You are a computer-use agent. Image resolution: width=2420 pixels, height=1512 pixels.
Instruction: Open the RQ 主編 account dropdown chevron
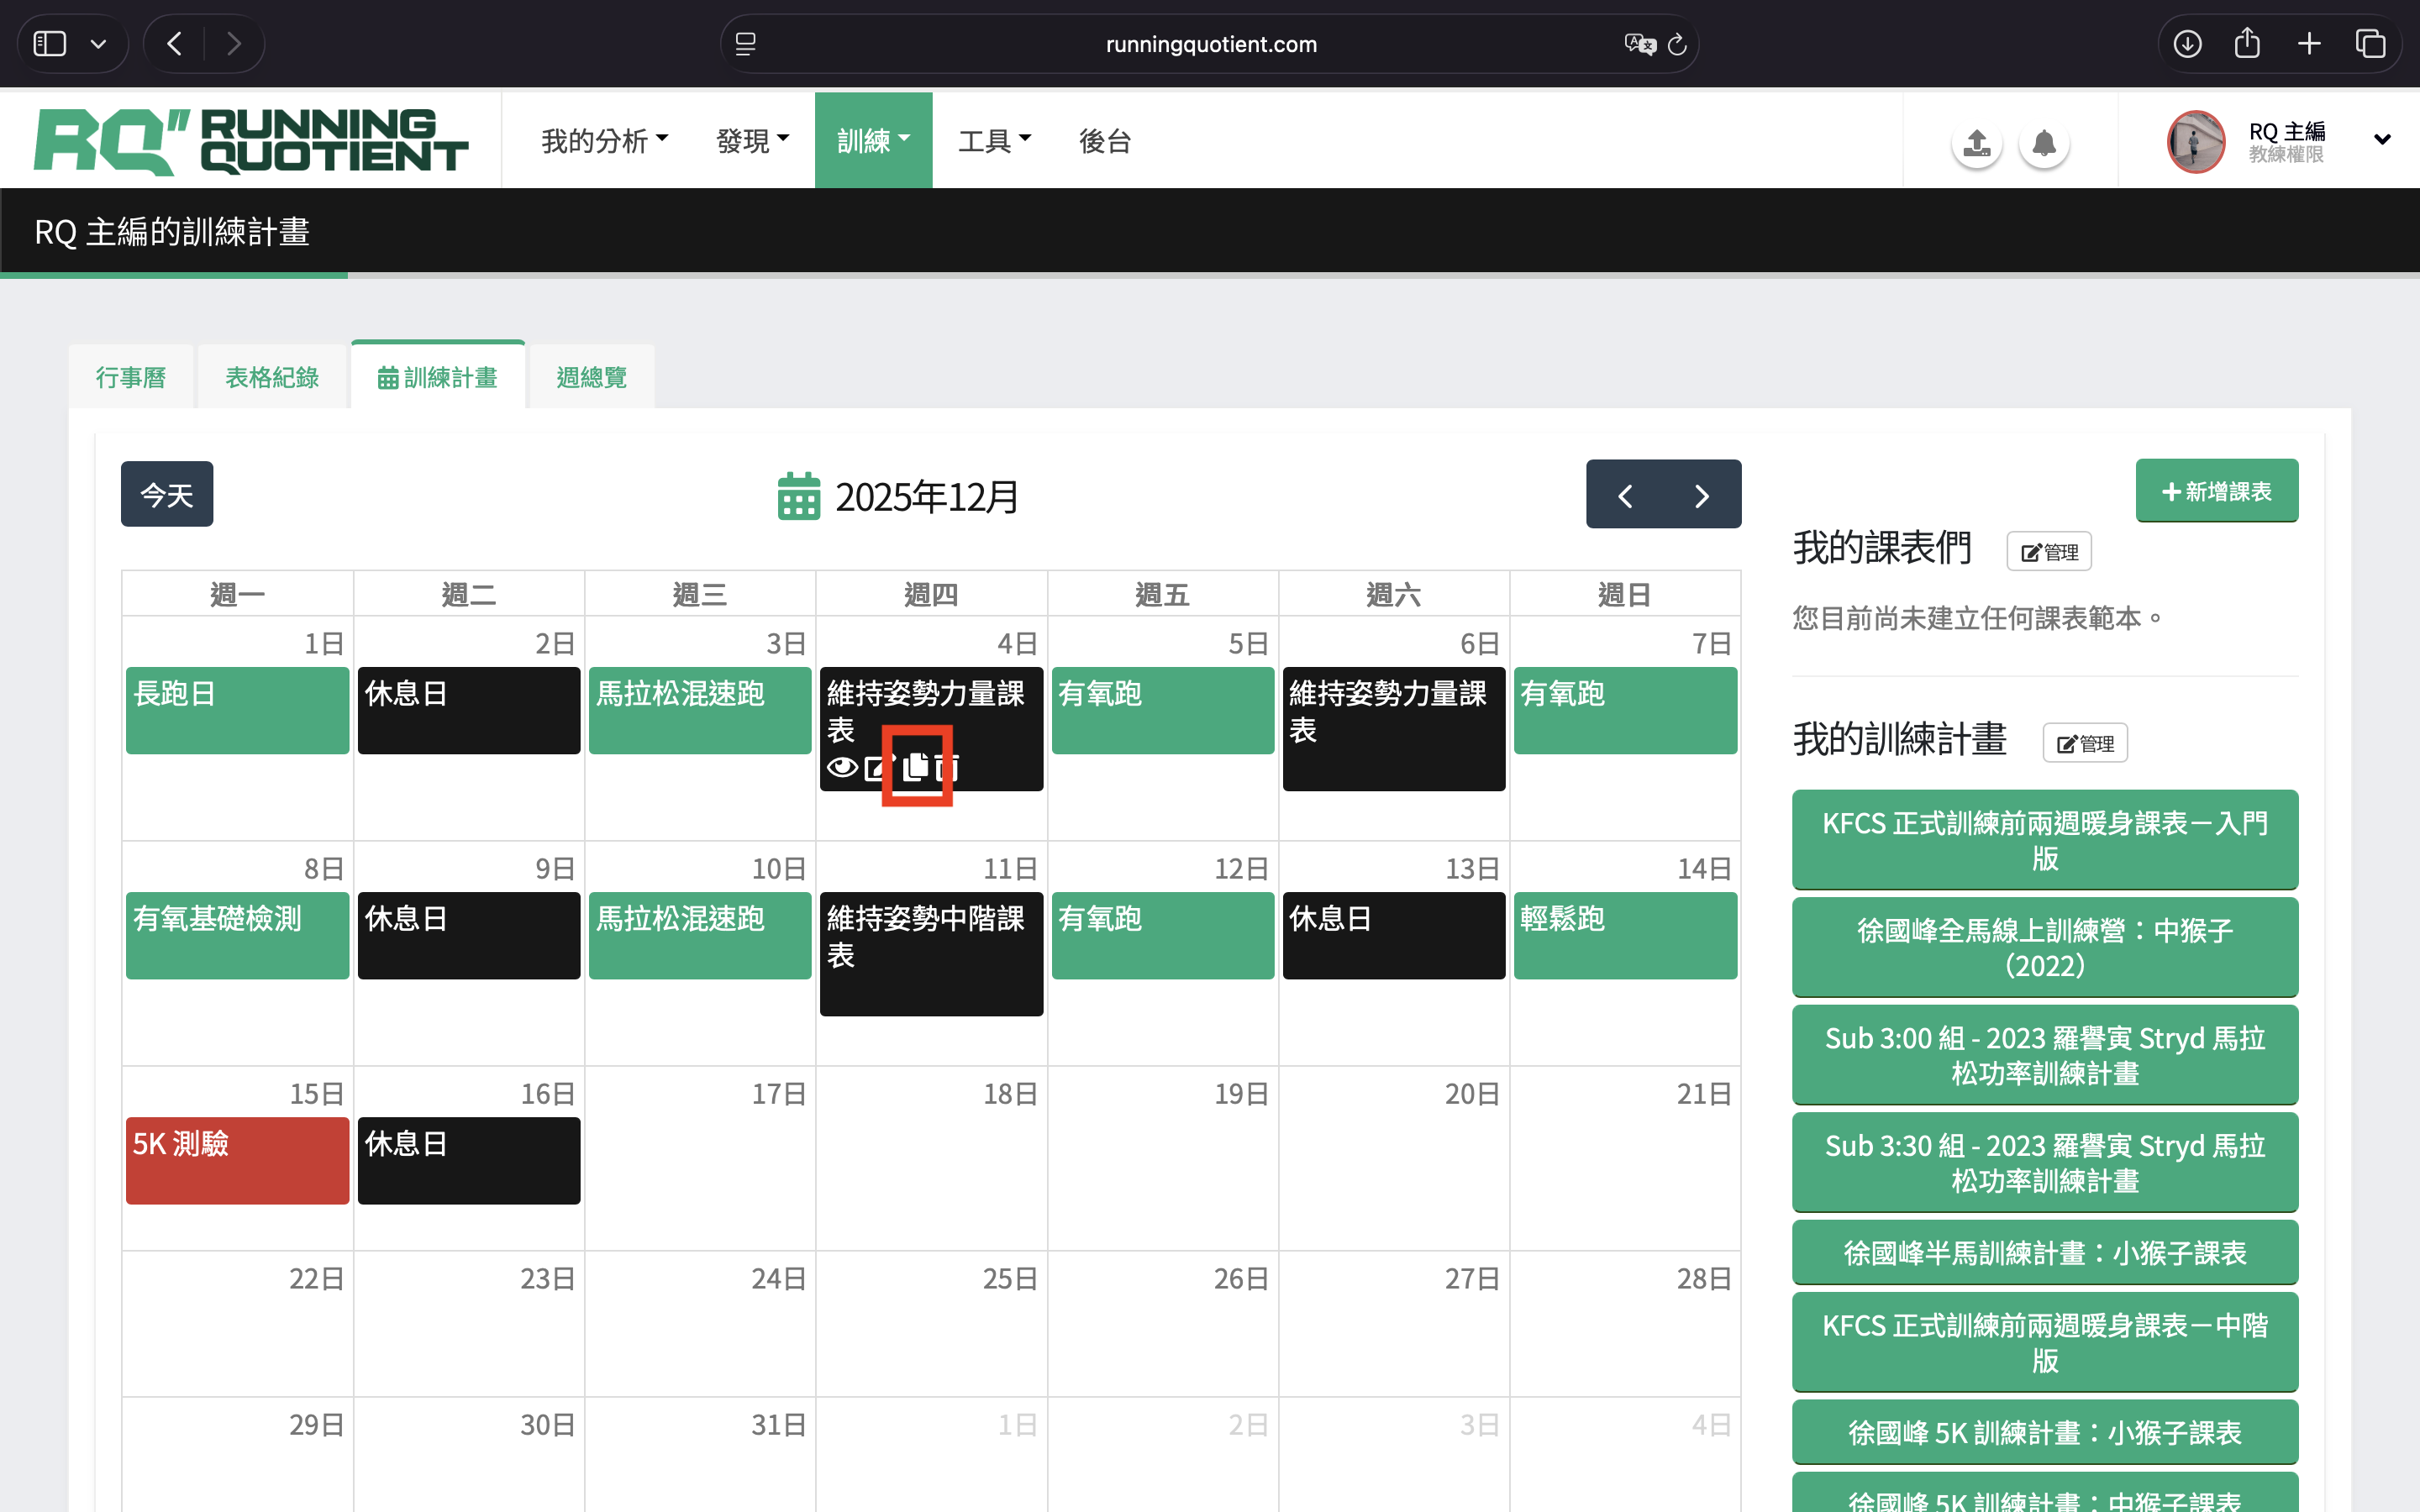(2382, 140)
